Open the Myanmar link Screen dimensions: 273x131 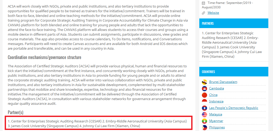[x=216, y=121]
